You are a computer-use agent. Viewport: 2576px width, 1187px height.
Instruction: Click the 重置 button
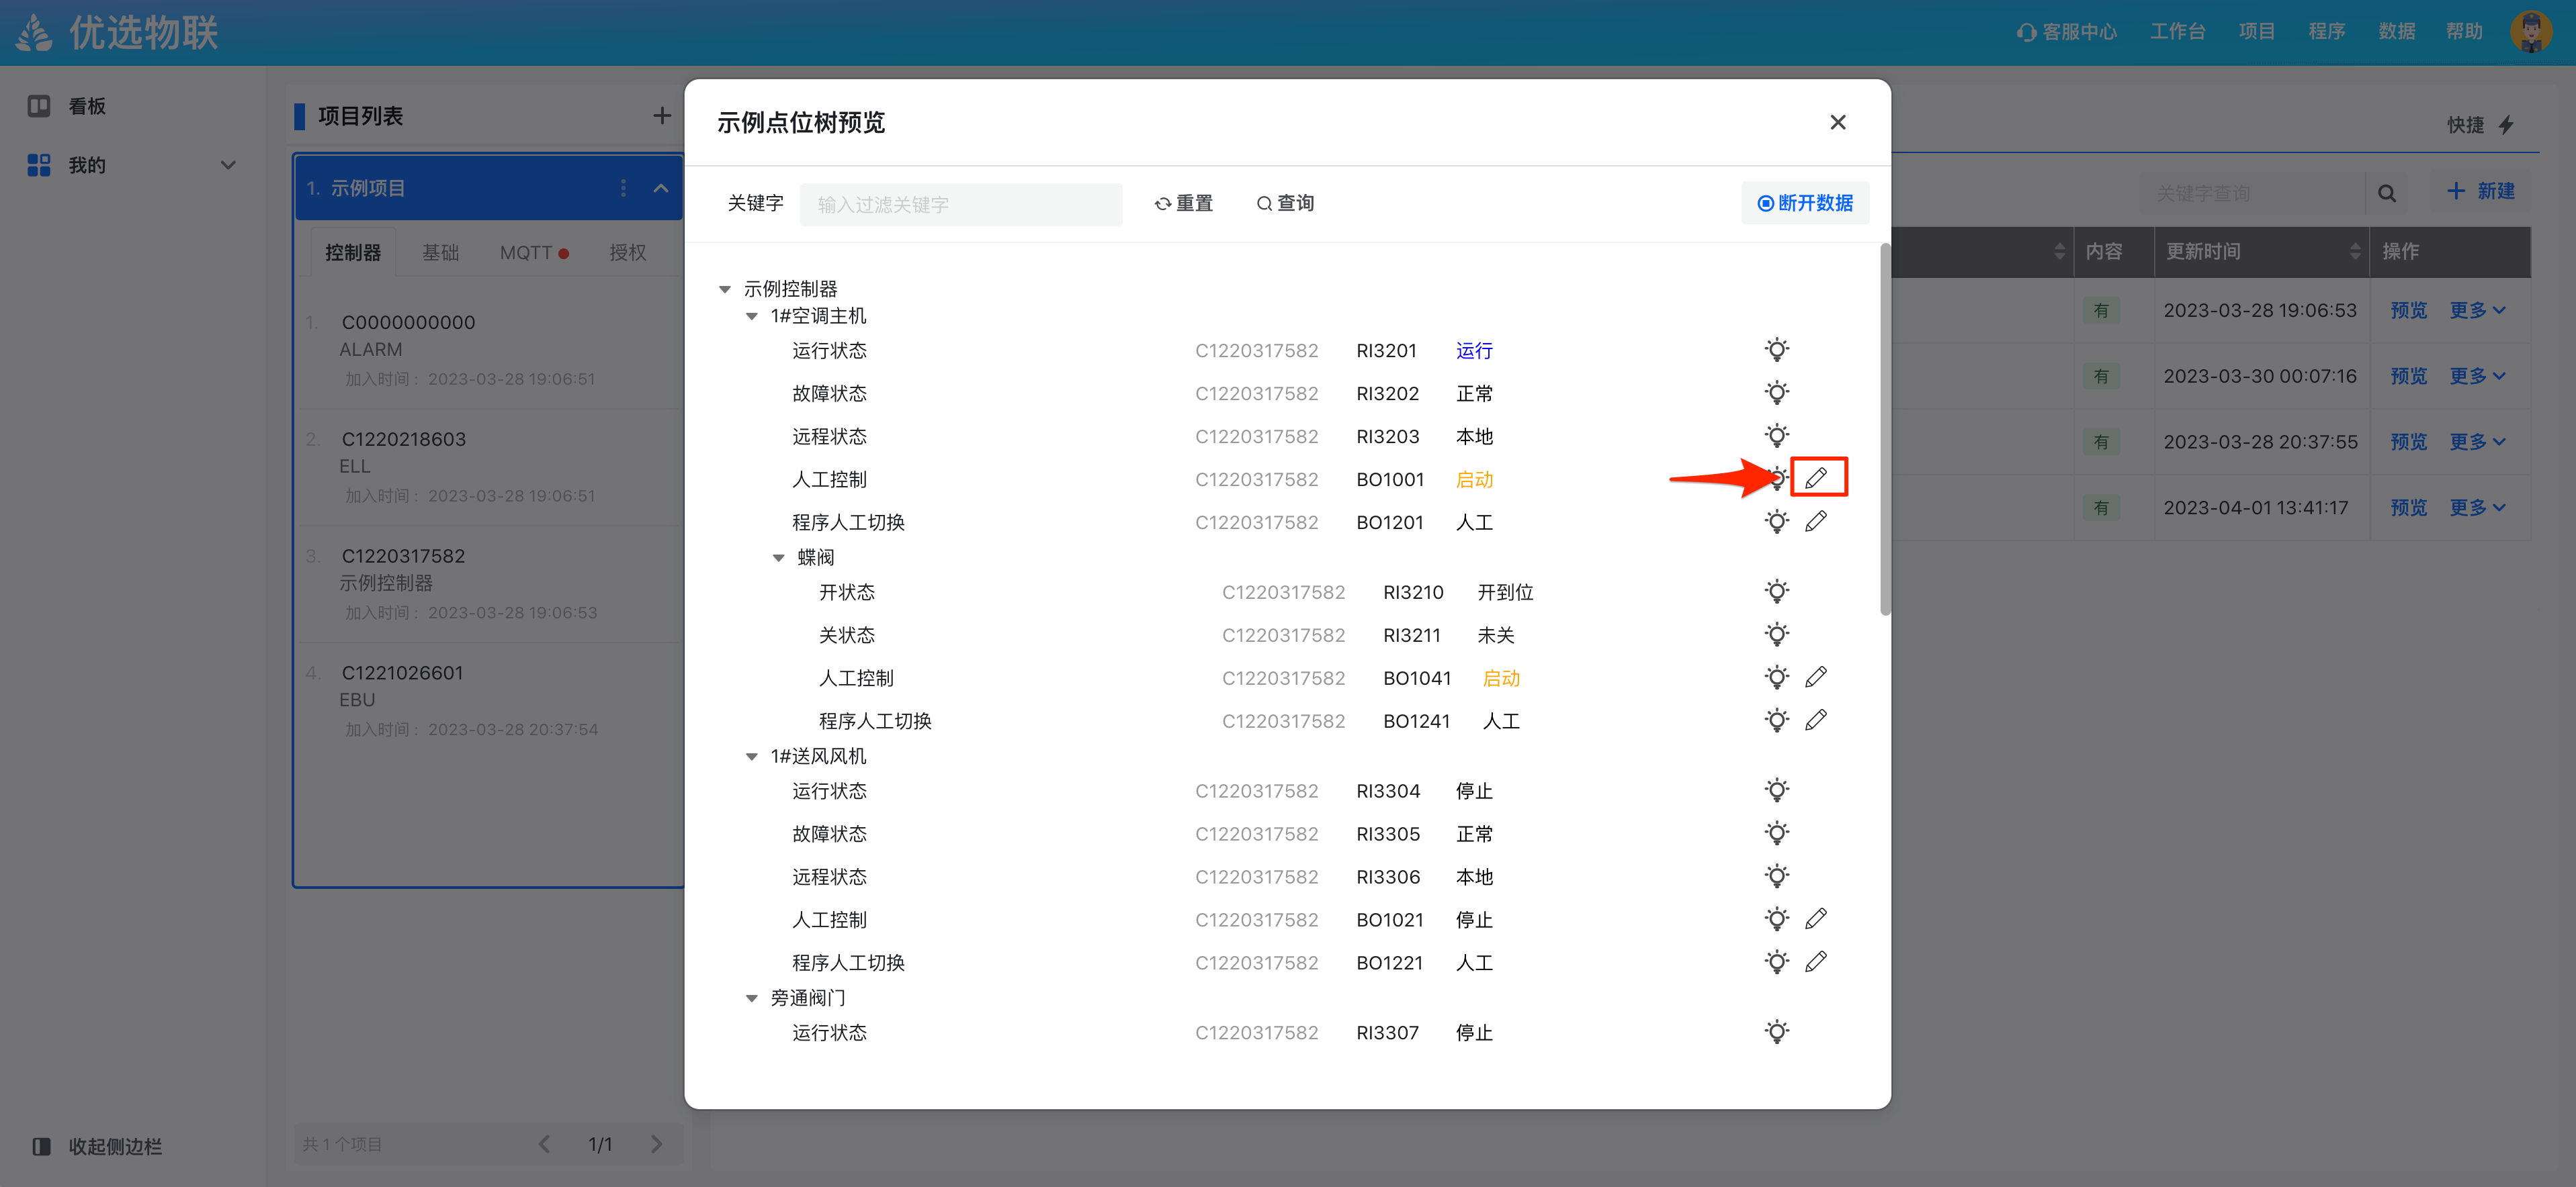click(1183, 203)
